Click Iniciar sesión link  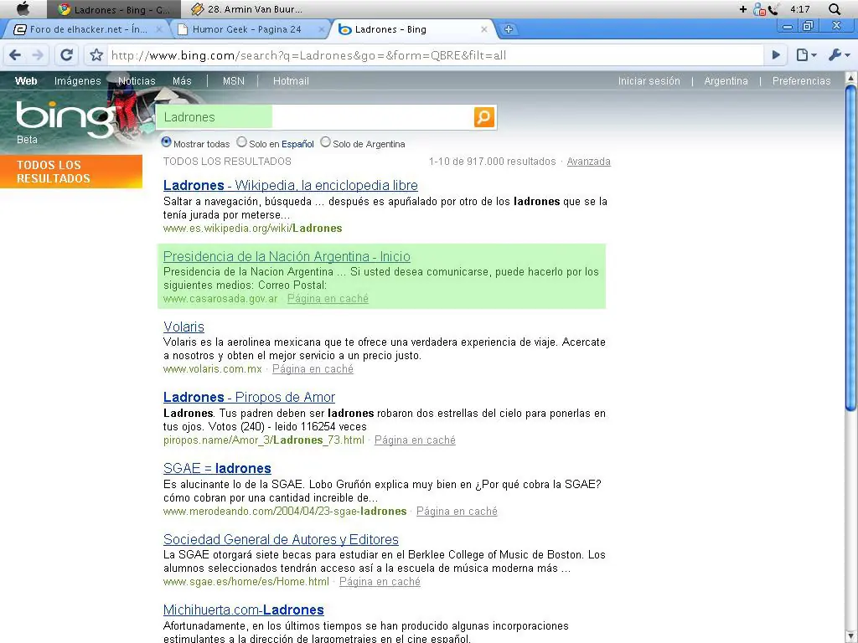pos(649,81)
